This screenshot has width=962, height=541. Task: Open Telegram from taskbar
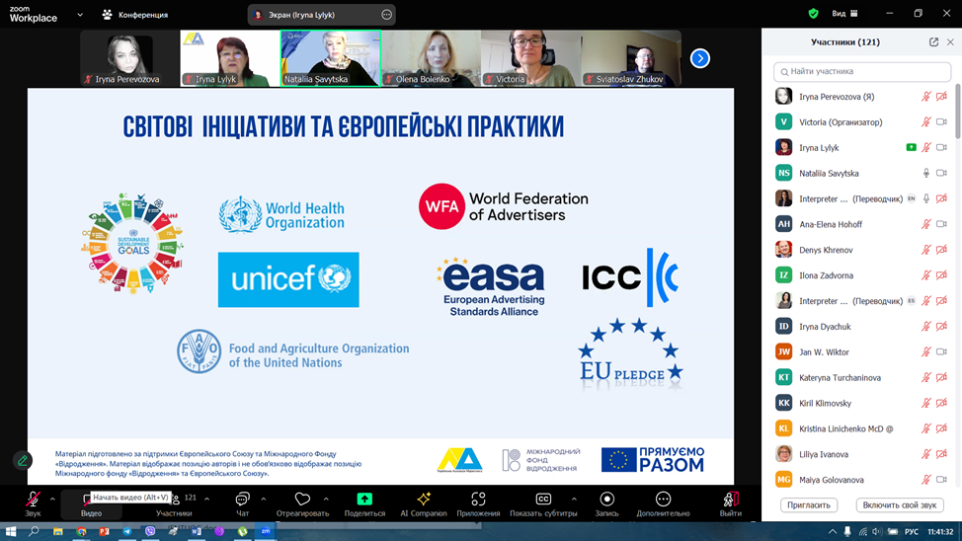(127, 531)
